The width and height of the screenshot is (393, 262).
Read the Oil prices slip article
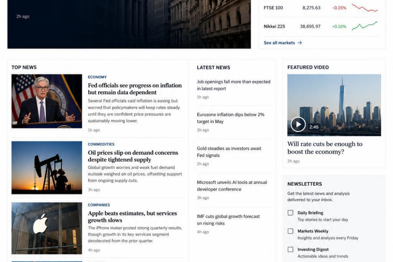pyautogui.click(x=133, y=156)
